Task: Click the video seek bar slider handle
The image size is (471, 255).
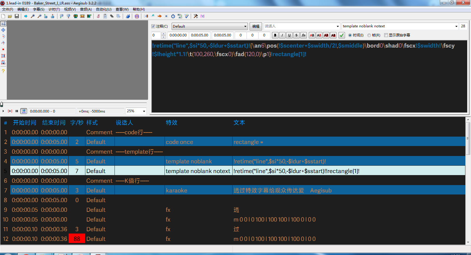Action: click(2, 104)
